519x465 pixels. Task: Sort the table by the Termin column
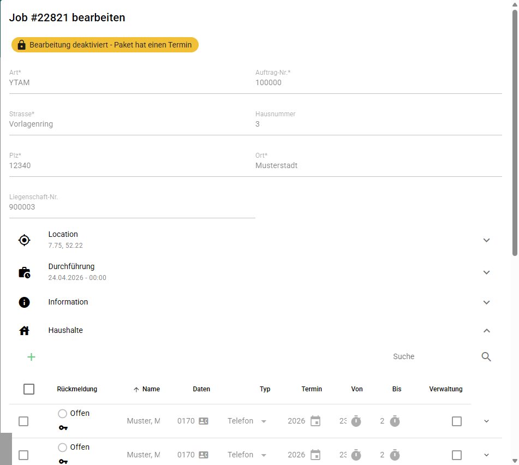pos(312,389)
